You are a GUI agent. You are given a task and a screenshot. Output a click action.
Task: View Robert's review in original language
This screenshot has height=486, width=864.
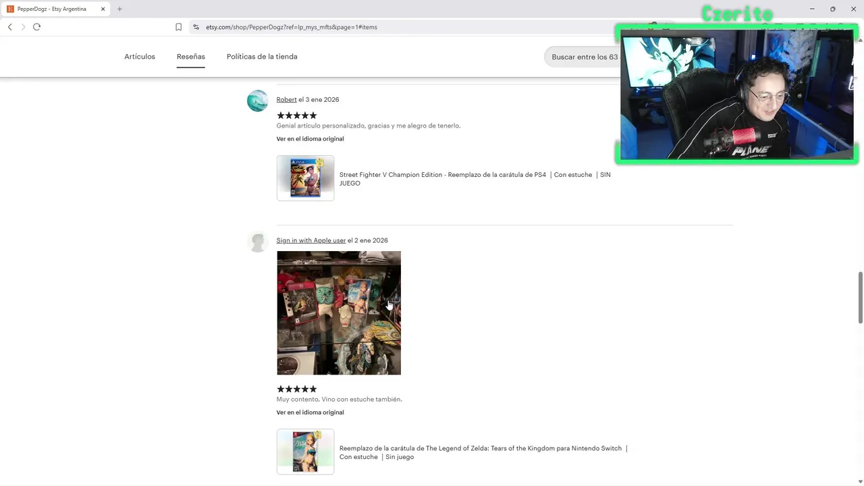(x=310, y=139)
